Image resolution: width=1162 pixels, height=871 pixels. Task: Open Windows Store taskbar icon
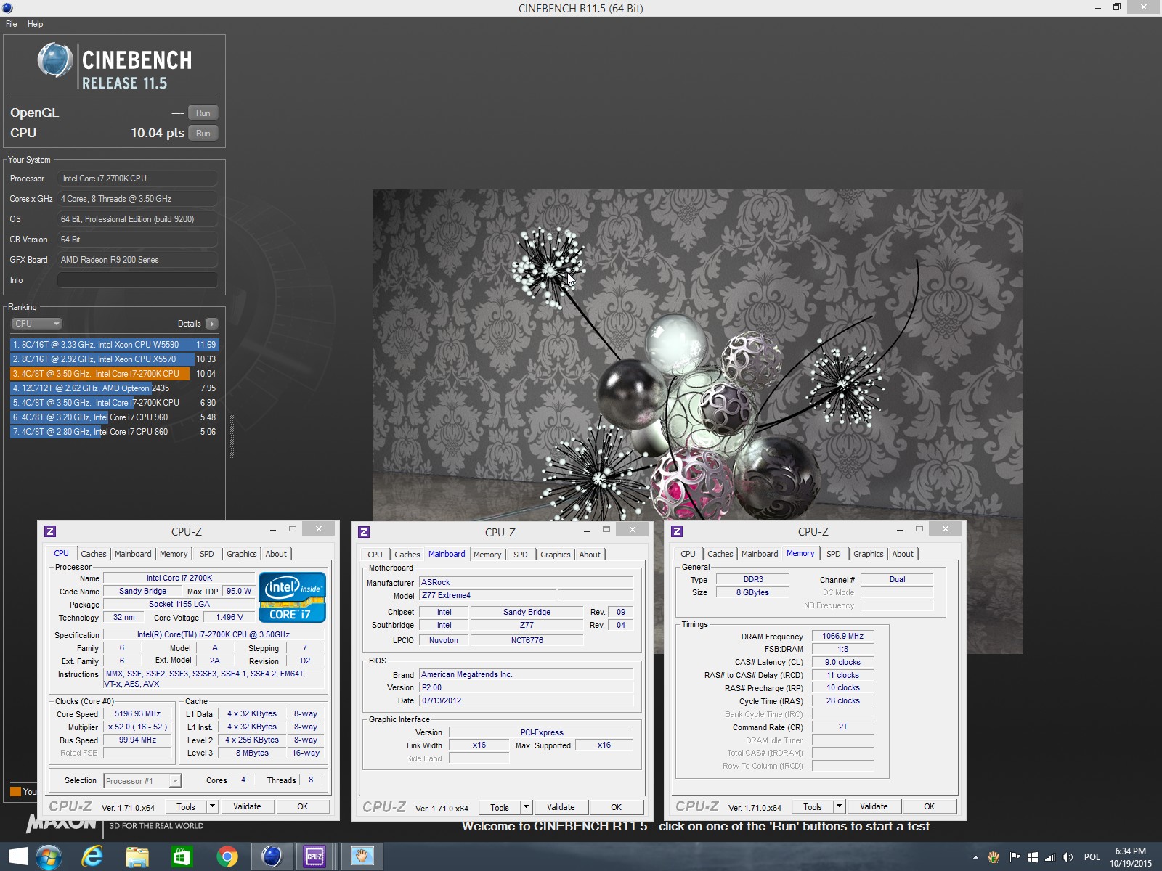pos(182,857)
